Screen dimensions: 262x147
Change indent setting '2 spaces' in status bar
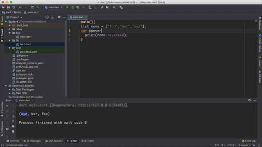click(x=244, y=145)
